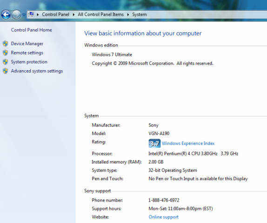The width and height of the screenshot is (267, 223).
Task: Click the Forward navigation arrow button
Action: [17, 14]
